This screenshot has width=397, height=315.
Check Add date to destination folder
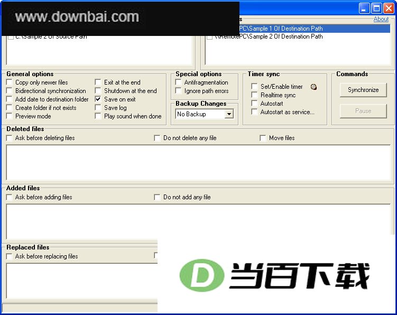[10, 99]
